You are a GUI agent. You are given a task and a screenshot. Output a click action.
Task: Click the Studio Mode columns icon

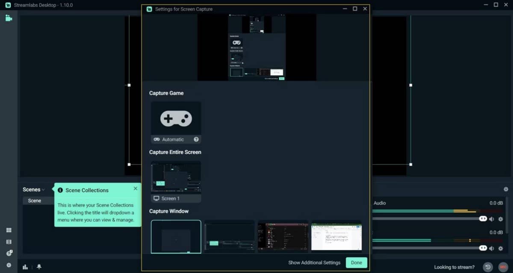pos(9,242)
